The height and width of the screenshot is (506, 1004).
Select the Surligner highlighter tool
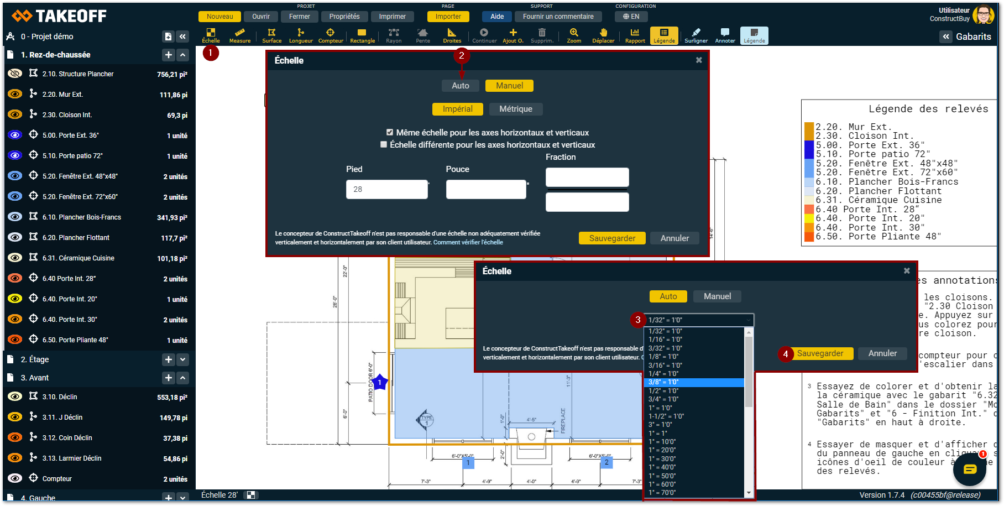[696, 35]
